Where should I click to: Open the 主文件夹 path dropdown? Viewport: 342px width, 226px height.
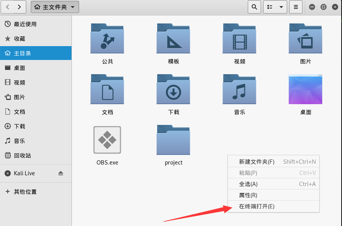pos(55,7)
